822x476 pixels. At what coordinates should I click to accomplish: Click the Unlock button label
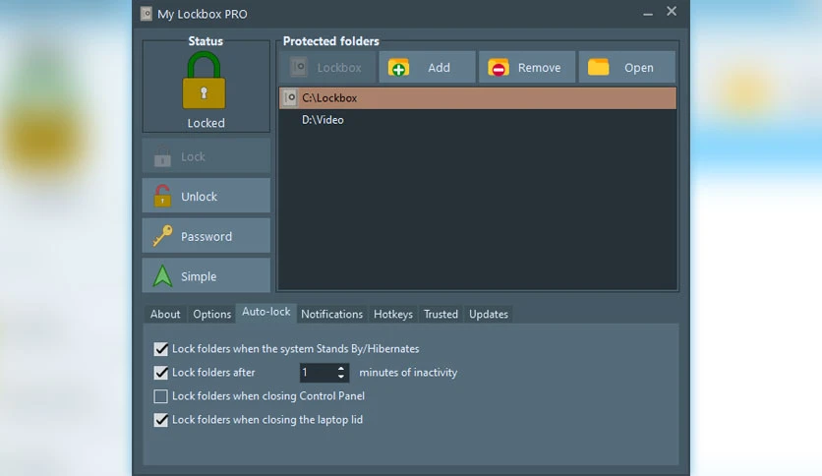coord(199,197)
